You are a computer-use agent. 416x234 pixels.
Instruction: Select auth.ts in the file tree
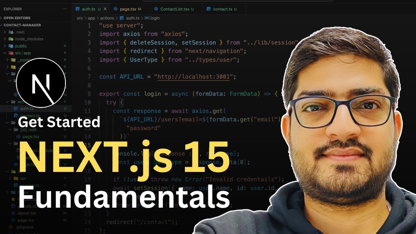coord(27,109)
